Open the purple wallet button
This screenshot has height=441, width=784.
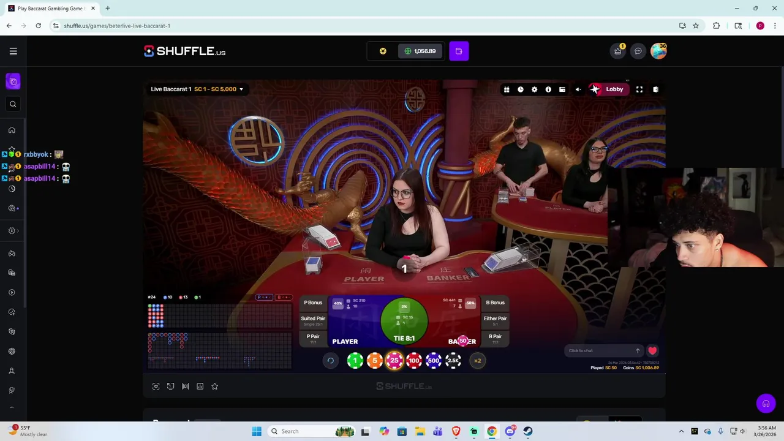coord(459,51)
